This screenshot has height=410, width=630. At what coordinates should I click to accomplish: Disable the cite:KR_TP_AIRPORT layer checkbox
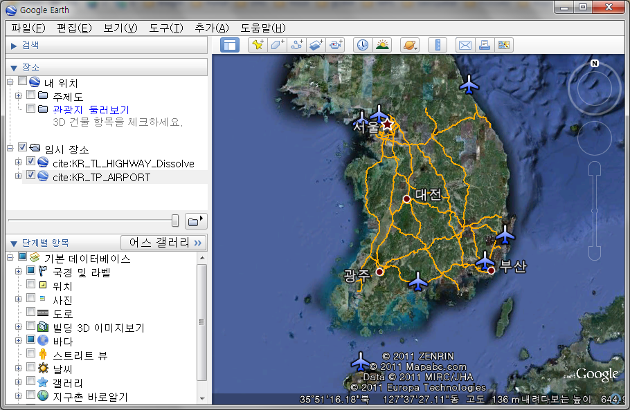pos(29,175)
